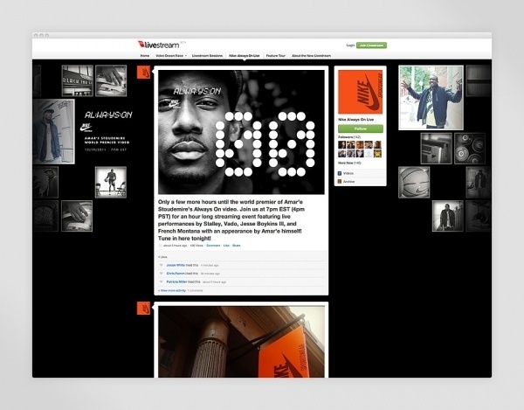524x410 pixels.
Task: Click the large orange Nike Sportswear logo
Action: [x=360, y=92]
